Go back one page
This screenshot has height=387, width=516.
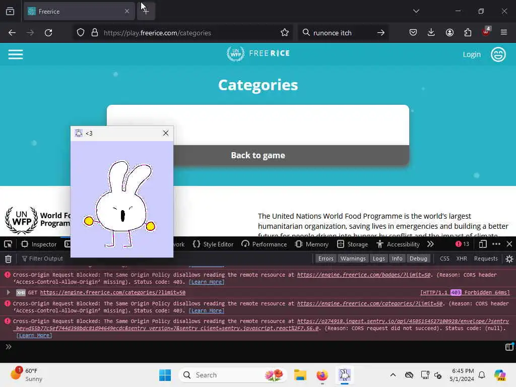point(12,33)
